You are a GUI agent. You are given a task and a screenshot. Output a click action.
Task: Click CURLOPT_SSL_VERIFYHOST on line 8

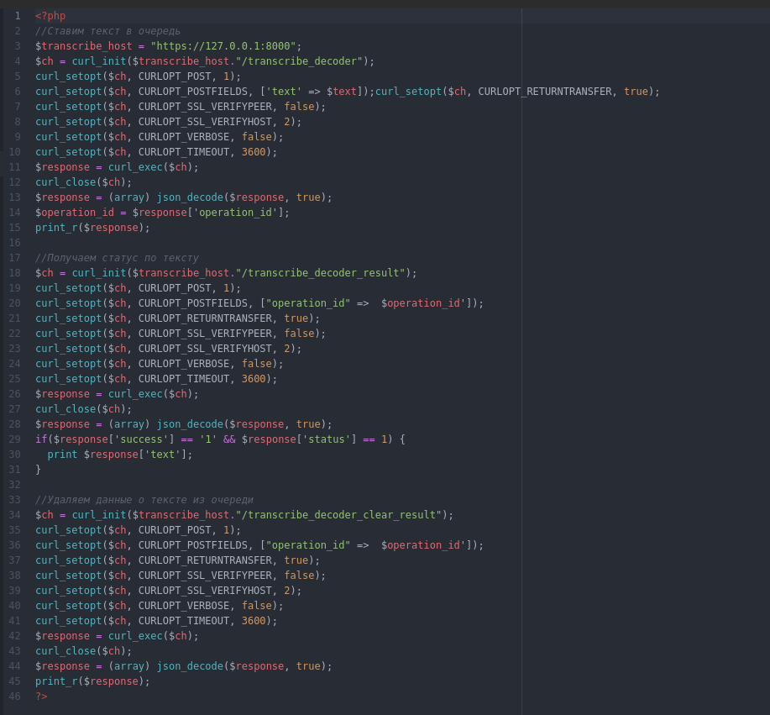205,122
